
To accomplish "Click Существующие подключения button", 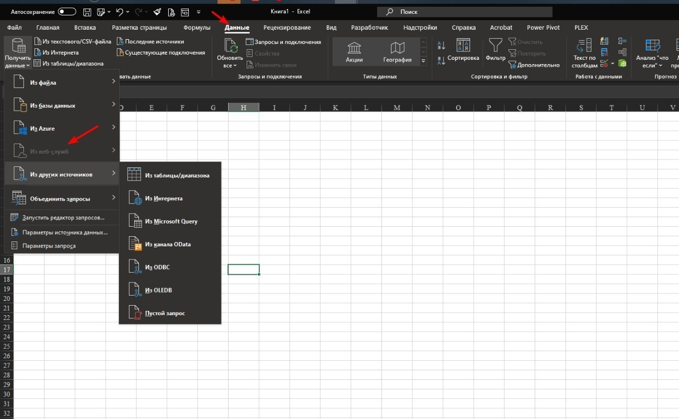I will [x=161, y=53].
